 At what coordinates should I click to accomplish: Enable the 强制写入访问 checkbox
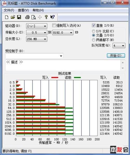coord(54,25)
